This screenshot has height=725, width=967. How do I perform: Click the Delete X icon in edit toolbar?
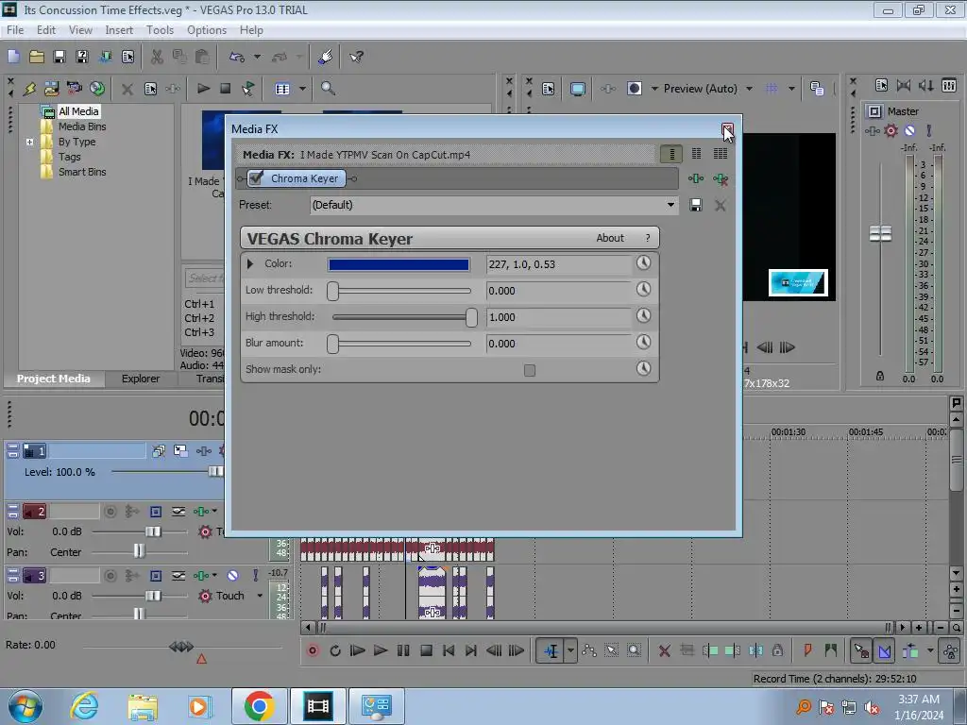[664, 650]
